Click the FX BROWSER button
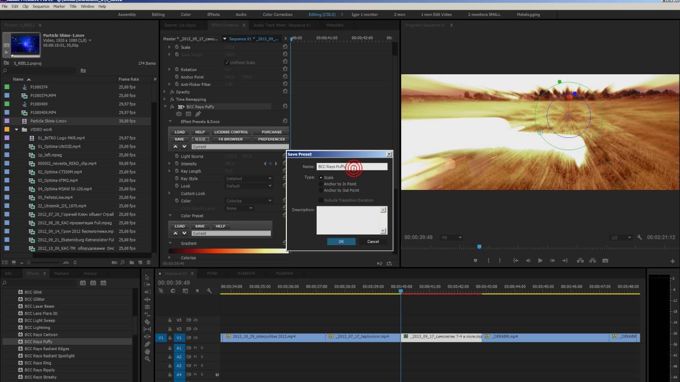 231,139
